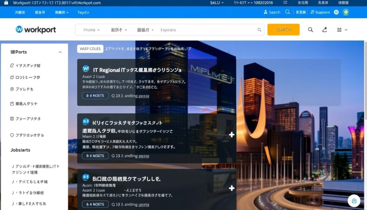Click the W logo on IT Regional card

click(x=86, y=69)
